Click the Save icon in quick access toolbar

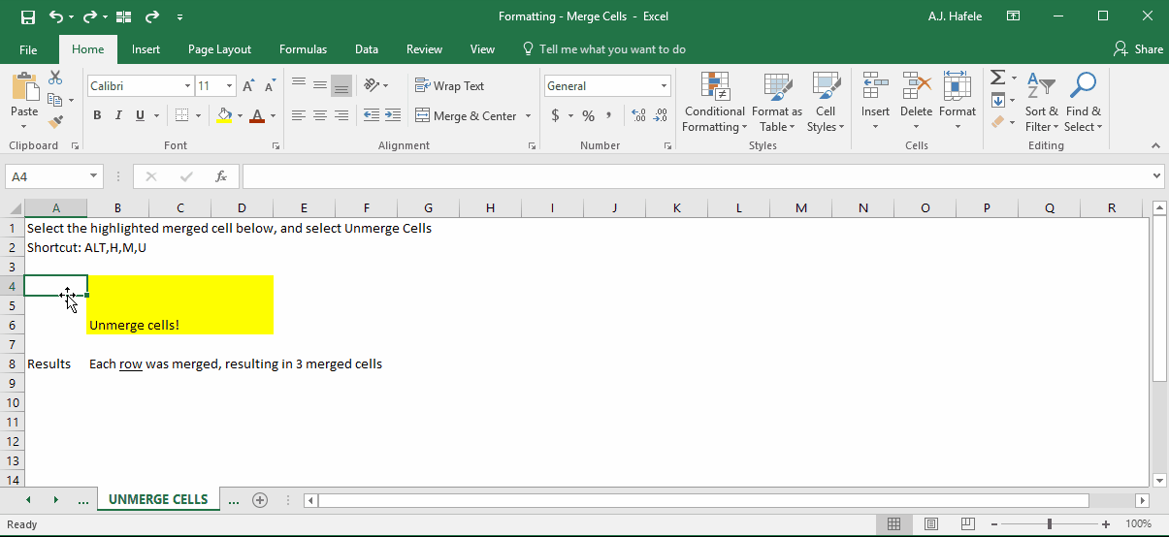(27, 16)
